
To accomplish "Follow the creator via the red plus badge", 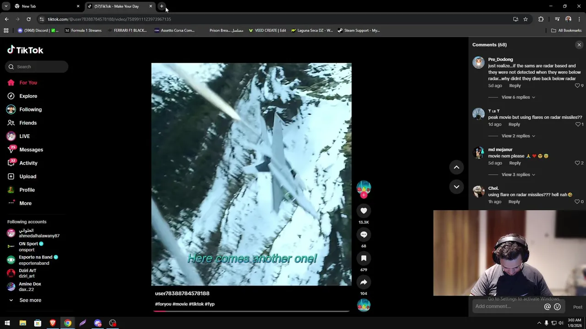I will (364, 195).
